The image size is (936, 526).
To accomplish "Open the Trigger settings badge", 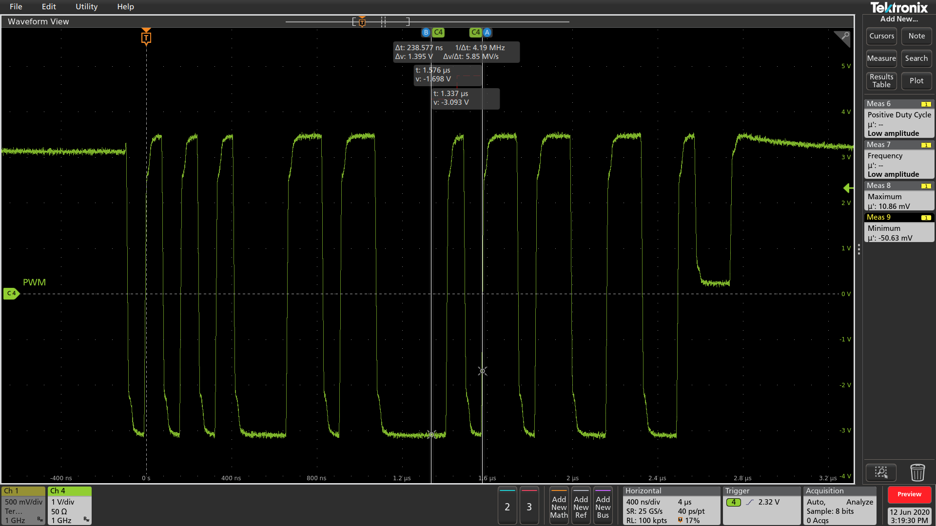I will [x=761, y=506].
